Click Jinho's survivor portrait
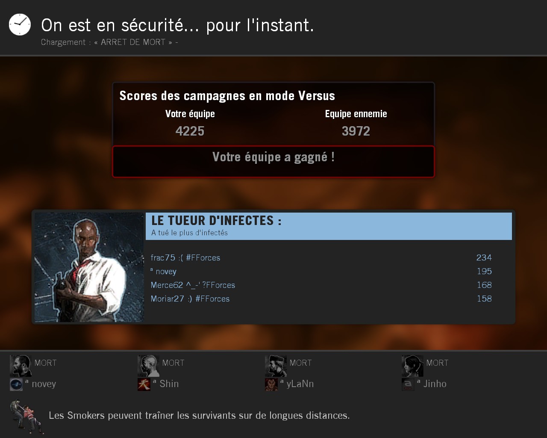This screenshot has width=547, height=438. (412, 366)
